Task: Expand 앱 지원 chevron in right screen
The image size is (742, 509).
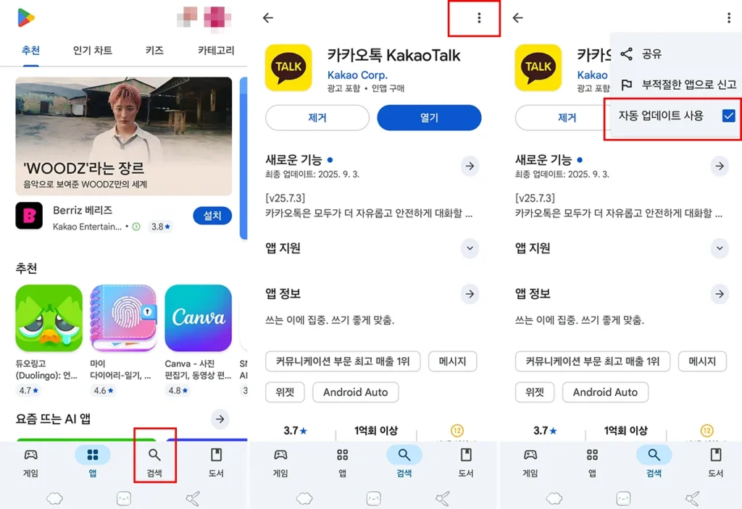Action: pos(720,248)
